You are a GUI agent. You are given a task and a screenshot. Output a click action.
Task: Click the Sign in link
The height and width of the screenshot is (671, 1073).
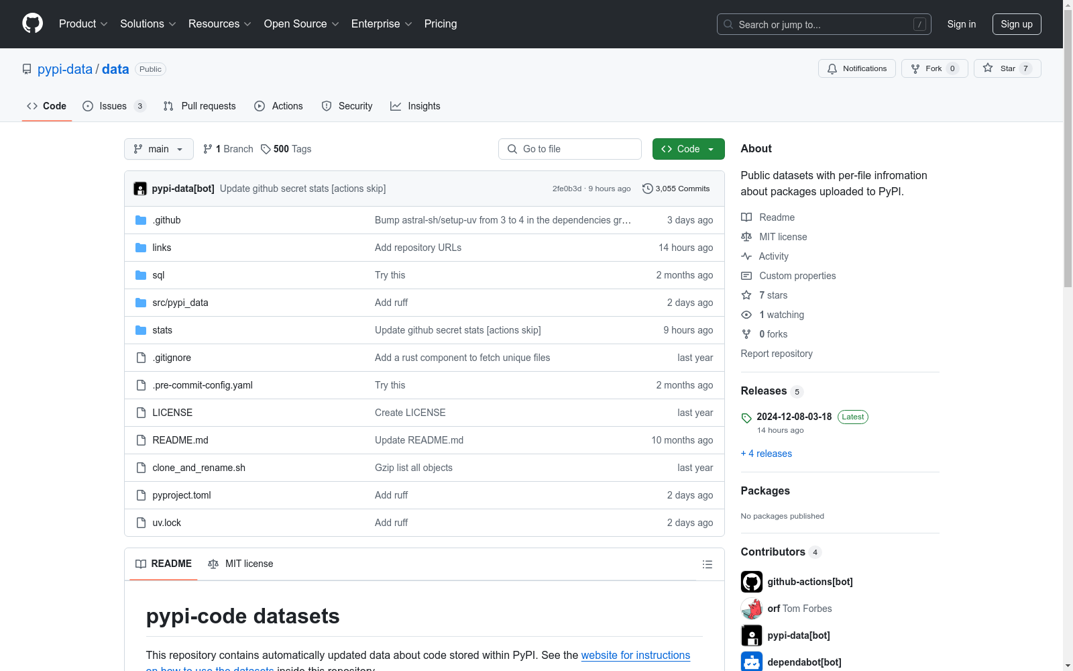[x=962, y=24]
